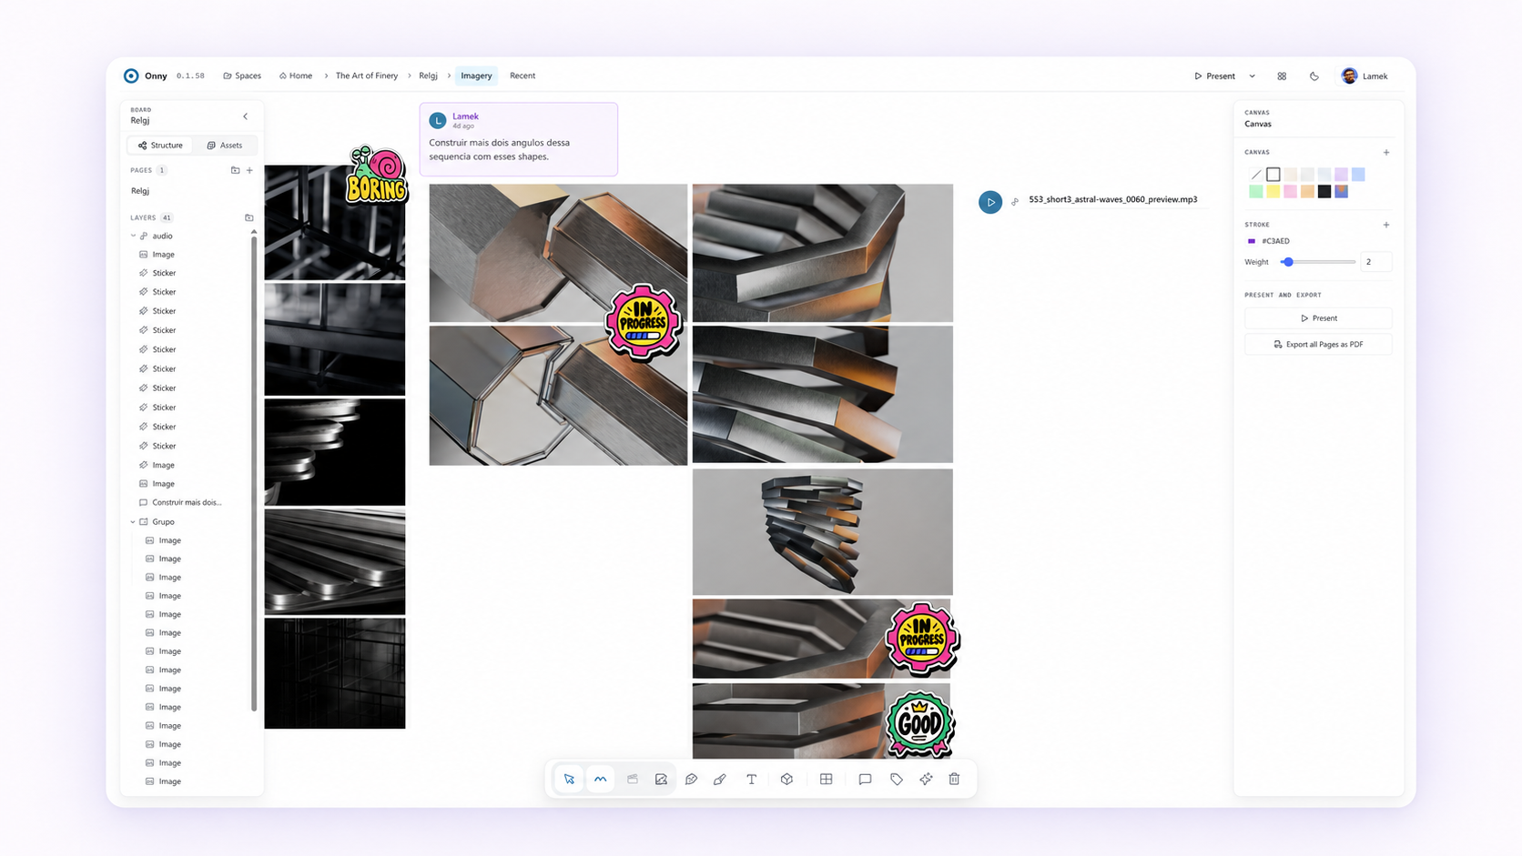Select the freehand squiggle draw tool
1522x856 pixels.
(x=601, y=779)
